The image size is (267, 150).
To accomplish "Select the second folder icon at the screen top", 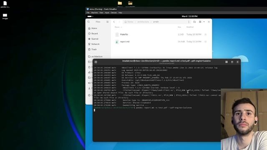I will (130, 3).
